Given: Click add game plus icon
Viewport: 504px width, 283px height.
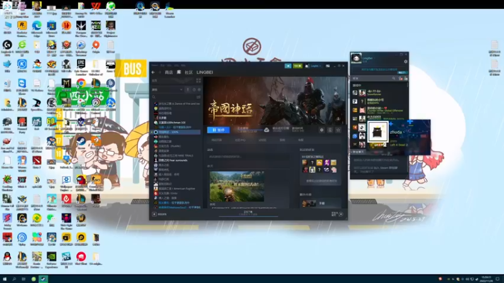Looking at the screenshot, I should [154, 214].
